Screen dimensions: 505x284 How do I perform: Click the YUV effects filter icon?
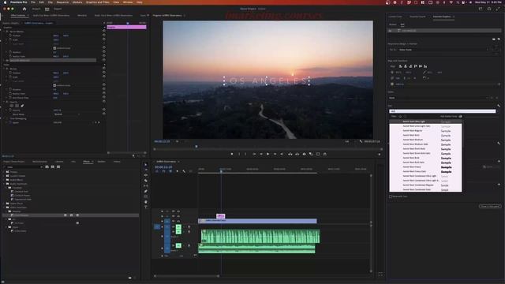click(x=58, y=167)
